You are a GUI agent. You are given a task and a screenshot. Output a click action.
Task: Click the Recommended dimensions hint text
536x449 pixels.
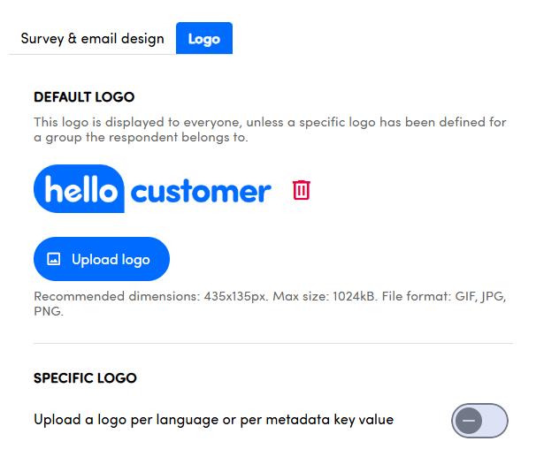click(x=150, y=296)
